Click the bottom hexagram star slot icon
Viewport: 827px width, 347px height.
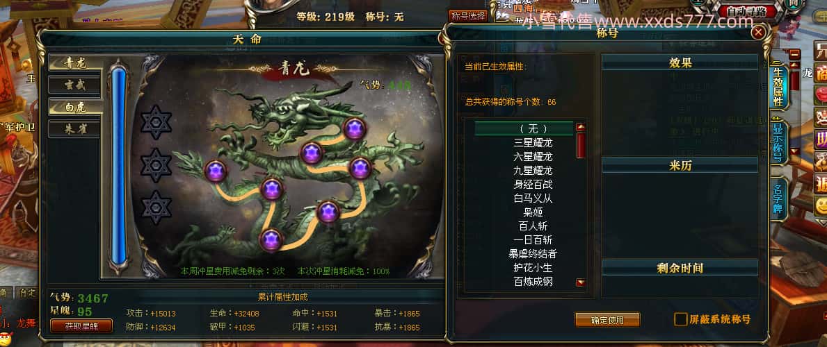point(156,208)
